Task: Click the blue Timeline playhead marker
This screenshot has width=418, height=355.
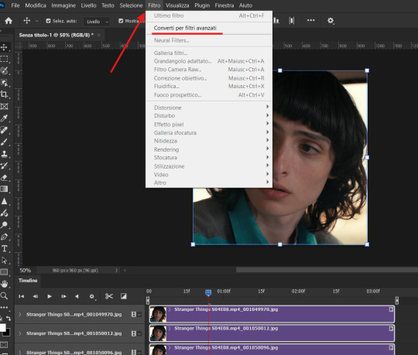Action: click(x=208, y=292)
